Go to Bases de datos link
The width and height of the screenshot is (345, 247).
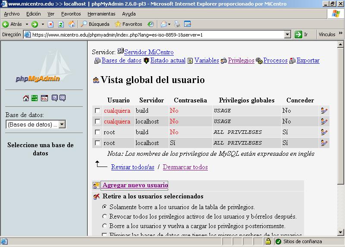(x=122, y=60)
